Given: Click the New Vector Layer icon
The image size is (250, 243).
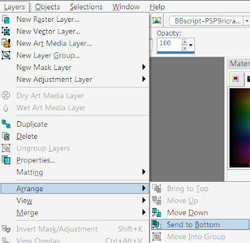Looking at the screenshot, I should point(6,31).
